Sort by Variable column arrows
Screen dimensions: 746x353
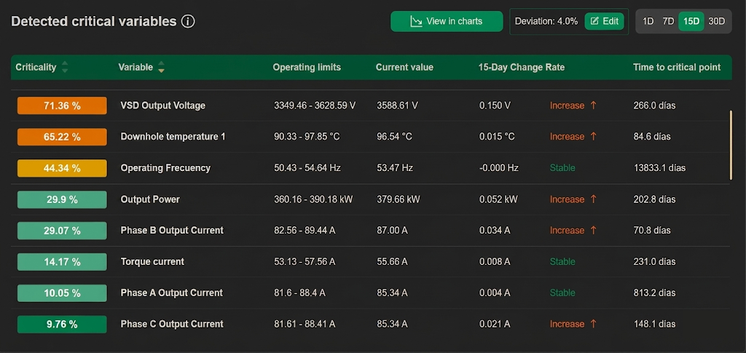coord(161,67)
